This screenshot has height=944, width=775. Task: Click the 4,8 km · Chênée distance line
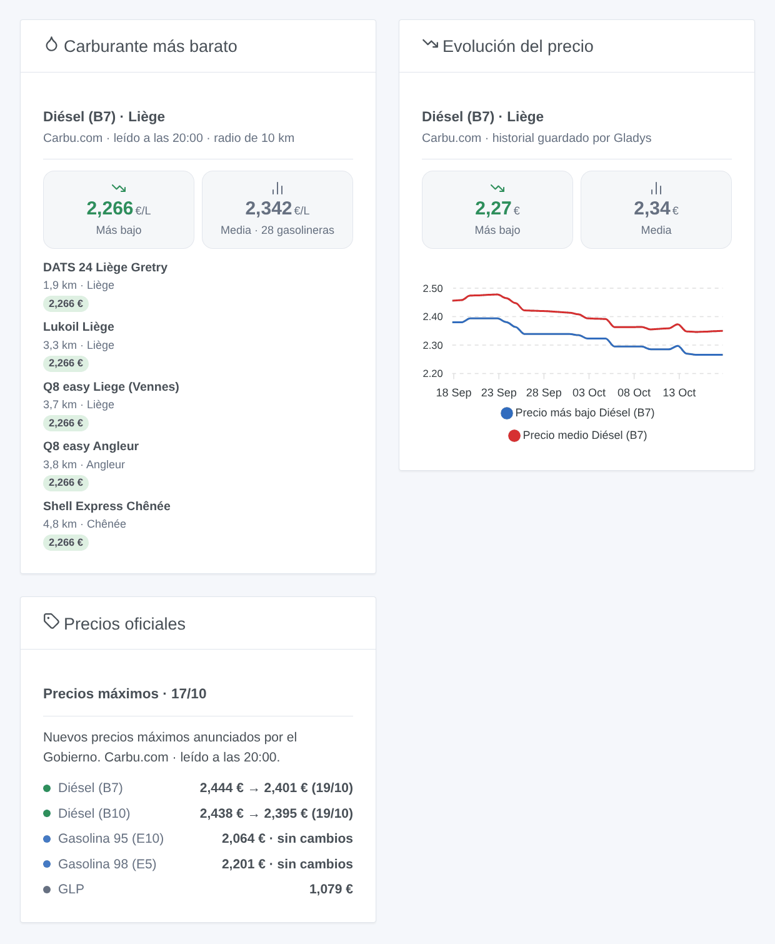click(84, 524)
